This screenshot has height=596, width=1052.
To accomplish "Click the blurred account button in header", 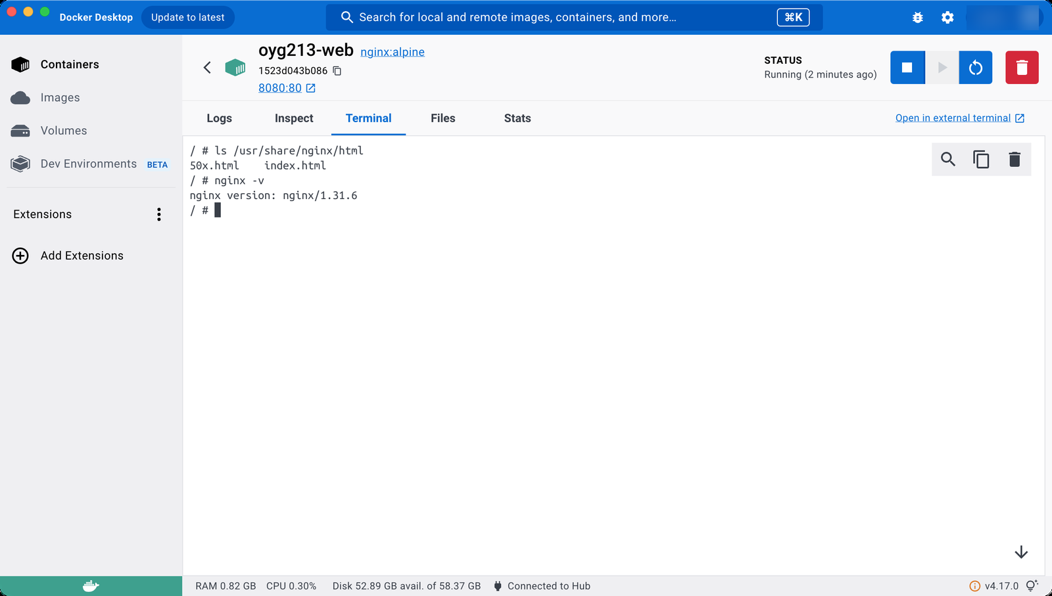I will [1003, 18].
